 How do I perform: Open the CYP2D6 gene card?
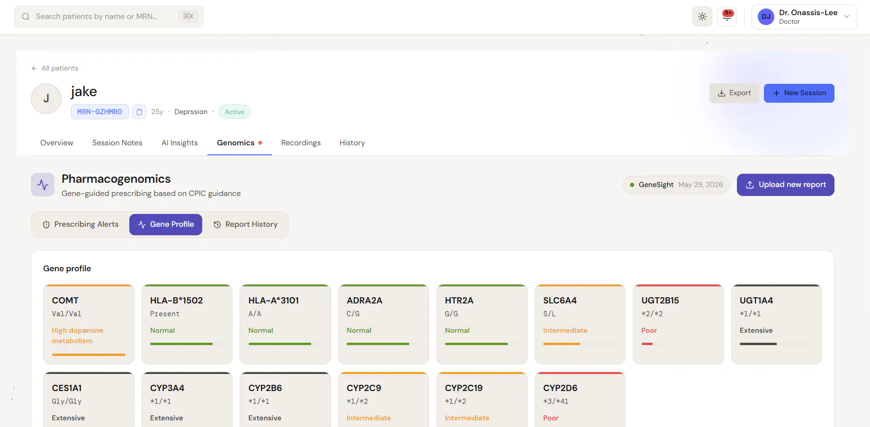tap(580, 400)
